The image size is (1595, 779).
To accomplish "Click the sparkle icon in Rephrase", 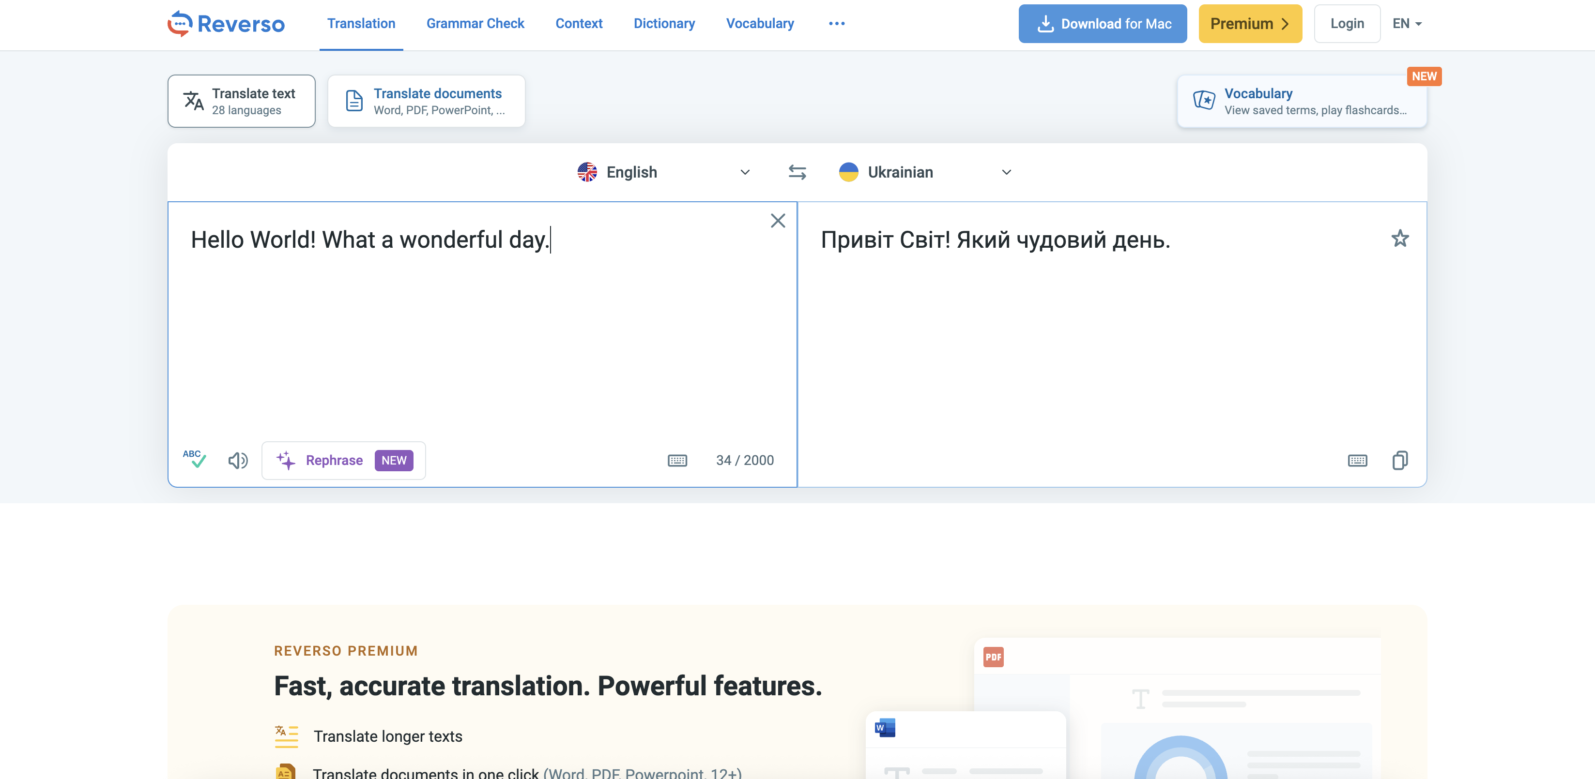I will (x=285, y=460).
